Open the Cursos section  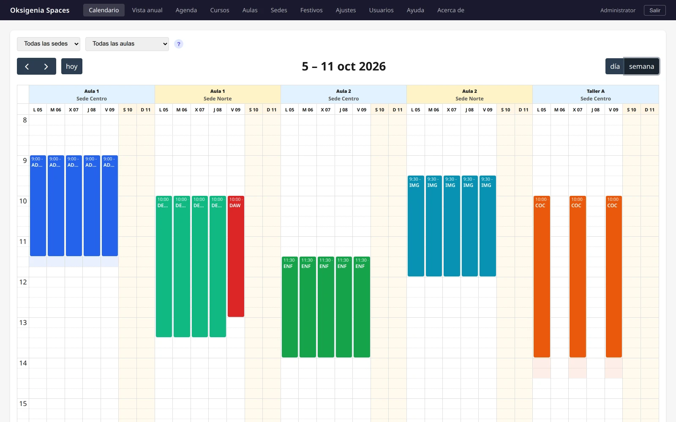(220, 10)
